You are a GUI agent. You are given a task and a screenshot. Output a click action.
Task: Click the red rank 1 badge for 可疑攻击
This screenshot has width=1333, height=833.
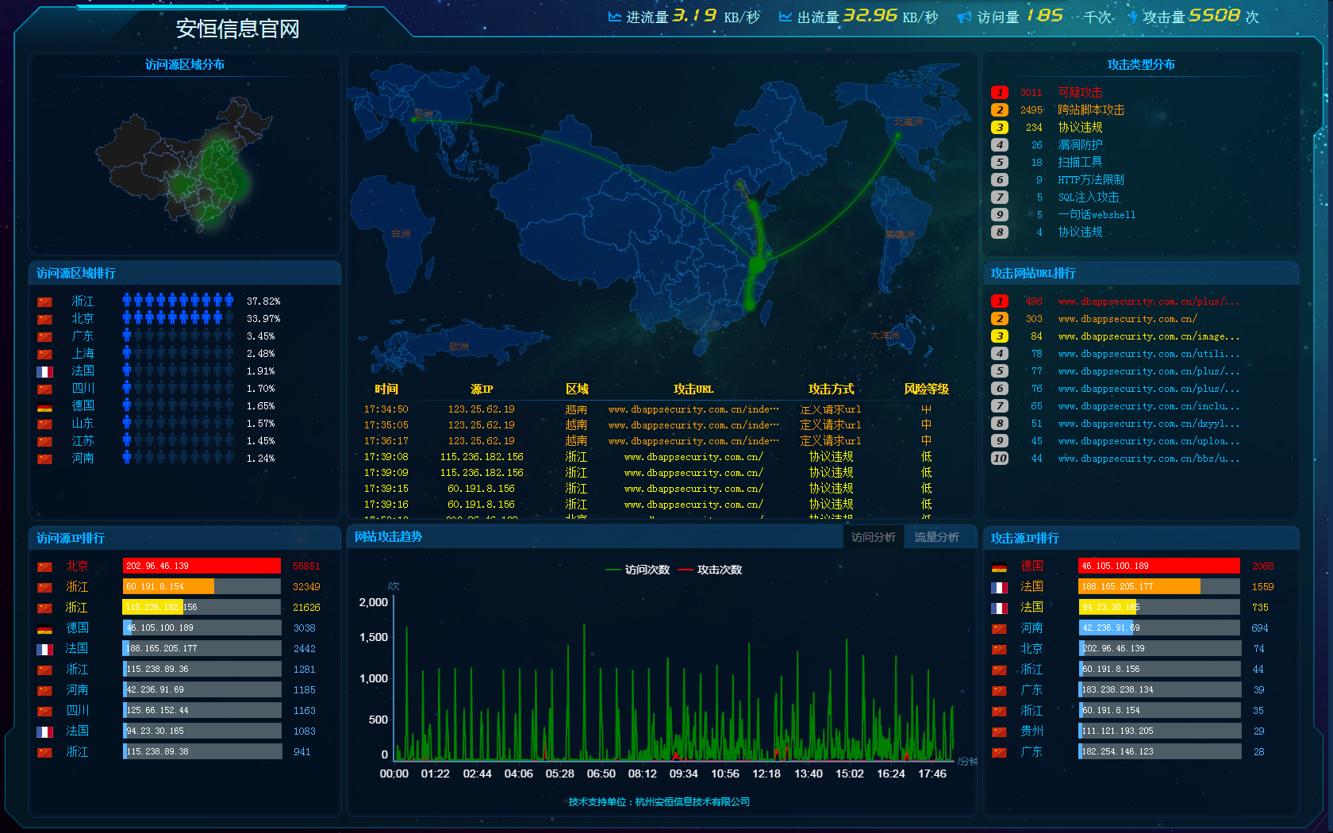point(1000,93)
